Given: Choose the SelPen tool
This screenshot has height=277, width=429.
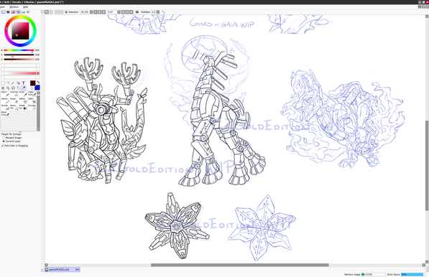Looking at the screenshot, I should coord(23,101).
